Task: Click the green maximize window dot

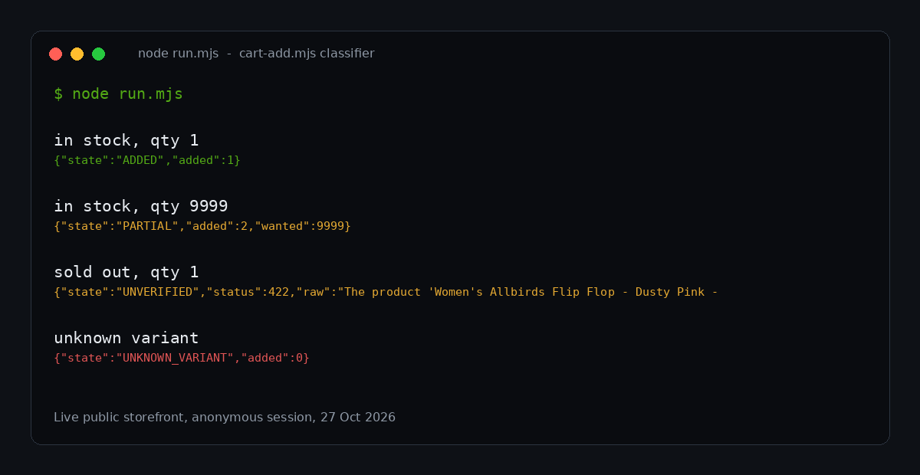Action: tap(98, 54)
